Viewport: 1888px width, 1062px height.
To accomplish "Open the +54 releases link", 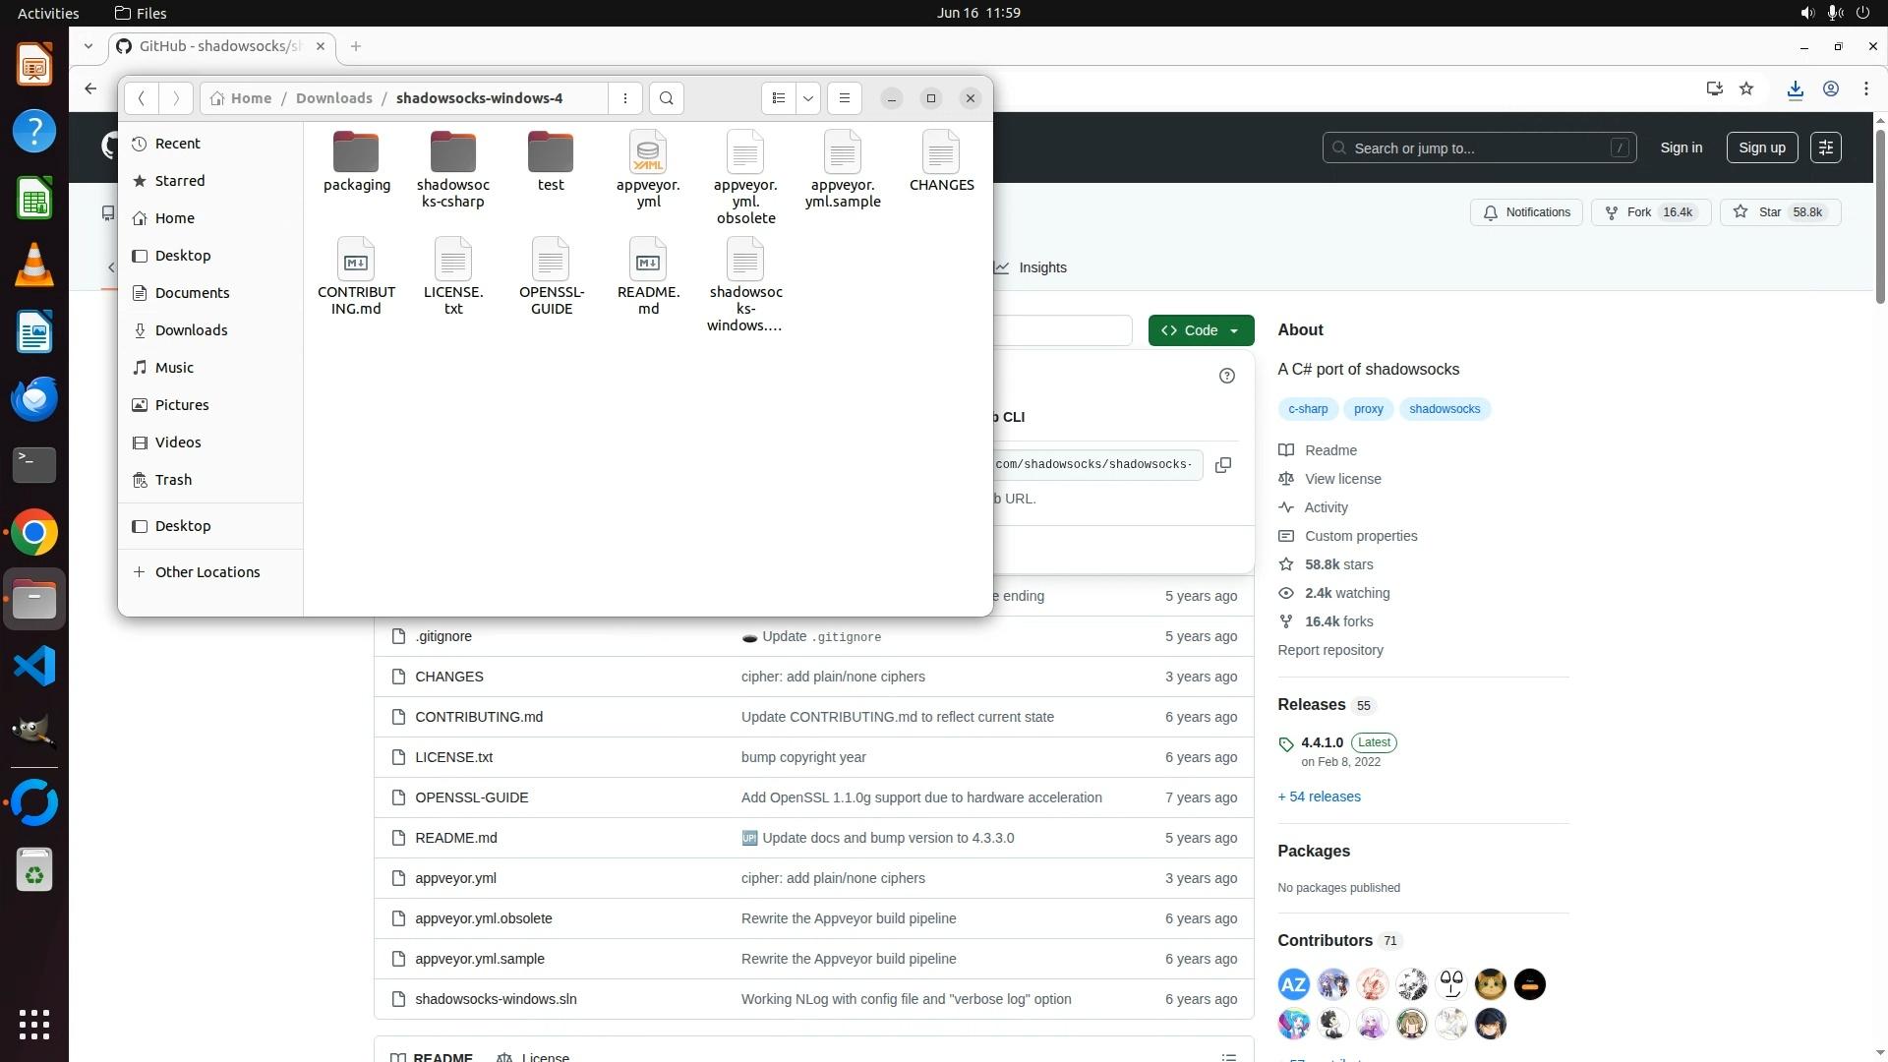I will [1319, 796].
